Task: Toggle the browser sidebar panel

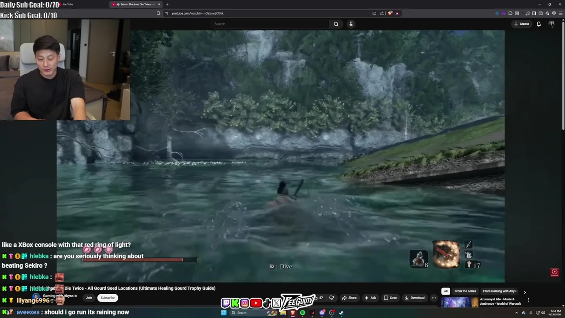Action: (x=534, y=13)
